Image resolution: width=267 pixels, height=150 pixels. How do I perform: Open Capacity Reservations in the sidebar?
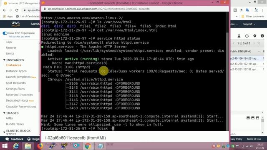21,107
